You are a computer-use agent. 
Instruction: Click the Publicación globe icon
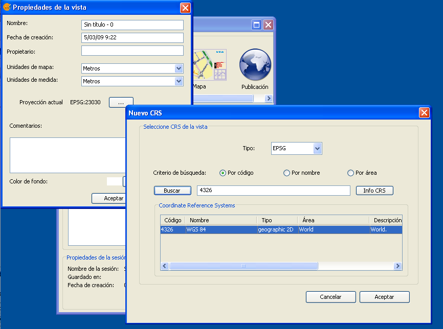(x=255, y=64)
